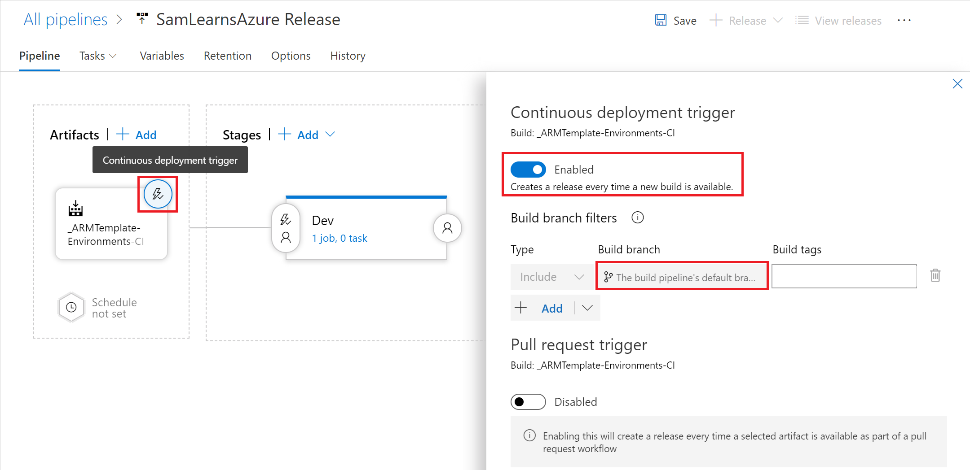Delete the build branch filter row
The height and width of the screenshot is (470, 970).
coord(935,275)
